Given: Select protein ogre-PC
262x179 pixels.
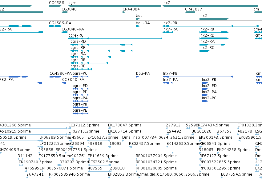Looking at the screenshot, I should (81, 77).
